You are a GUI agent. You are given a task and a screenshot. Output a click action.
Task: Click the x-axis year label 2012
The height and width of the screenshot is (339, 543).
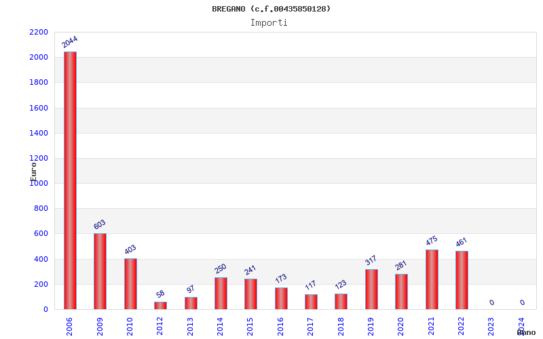point(160,327)
